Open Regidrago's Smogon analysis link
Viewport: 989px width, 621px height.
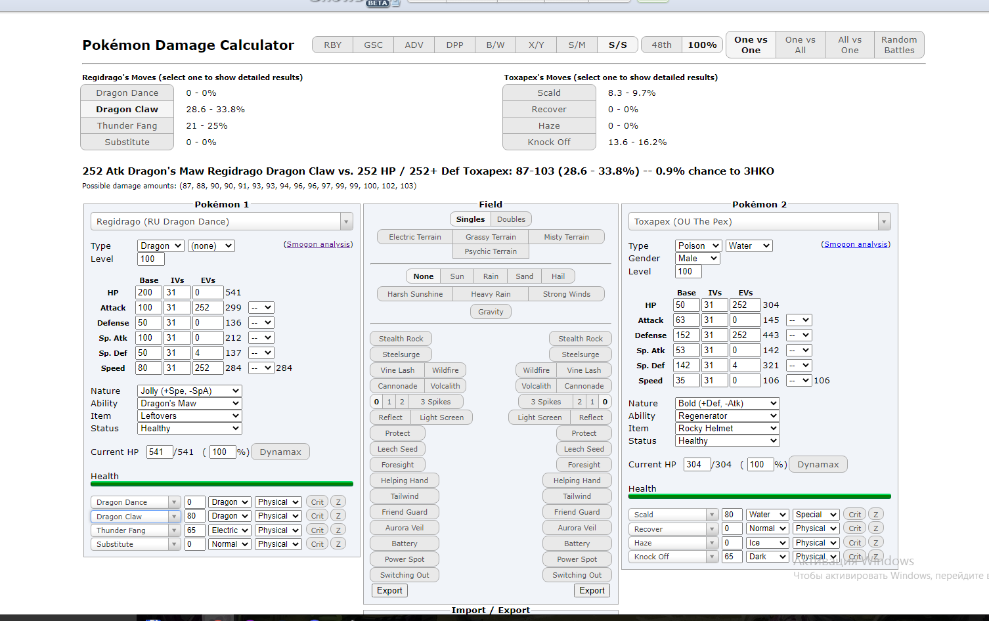point(319,244)
